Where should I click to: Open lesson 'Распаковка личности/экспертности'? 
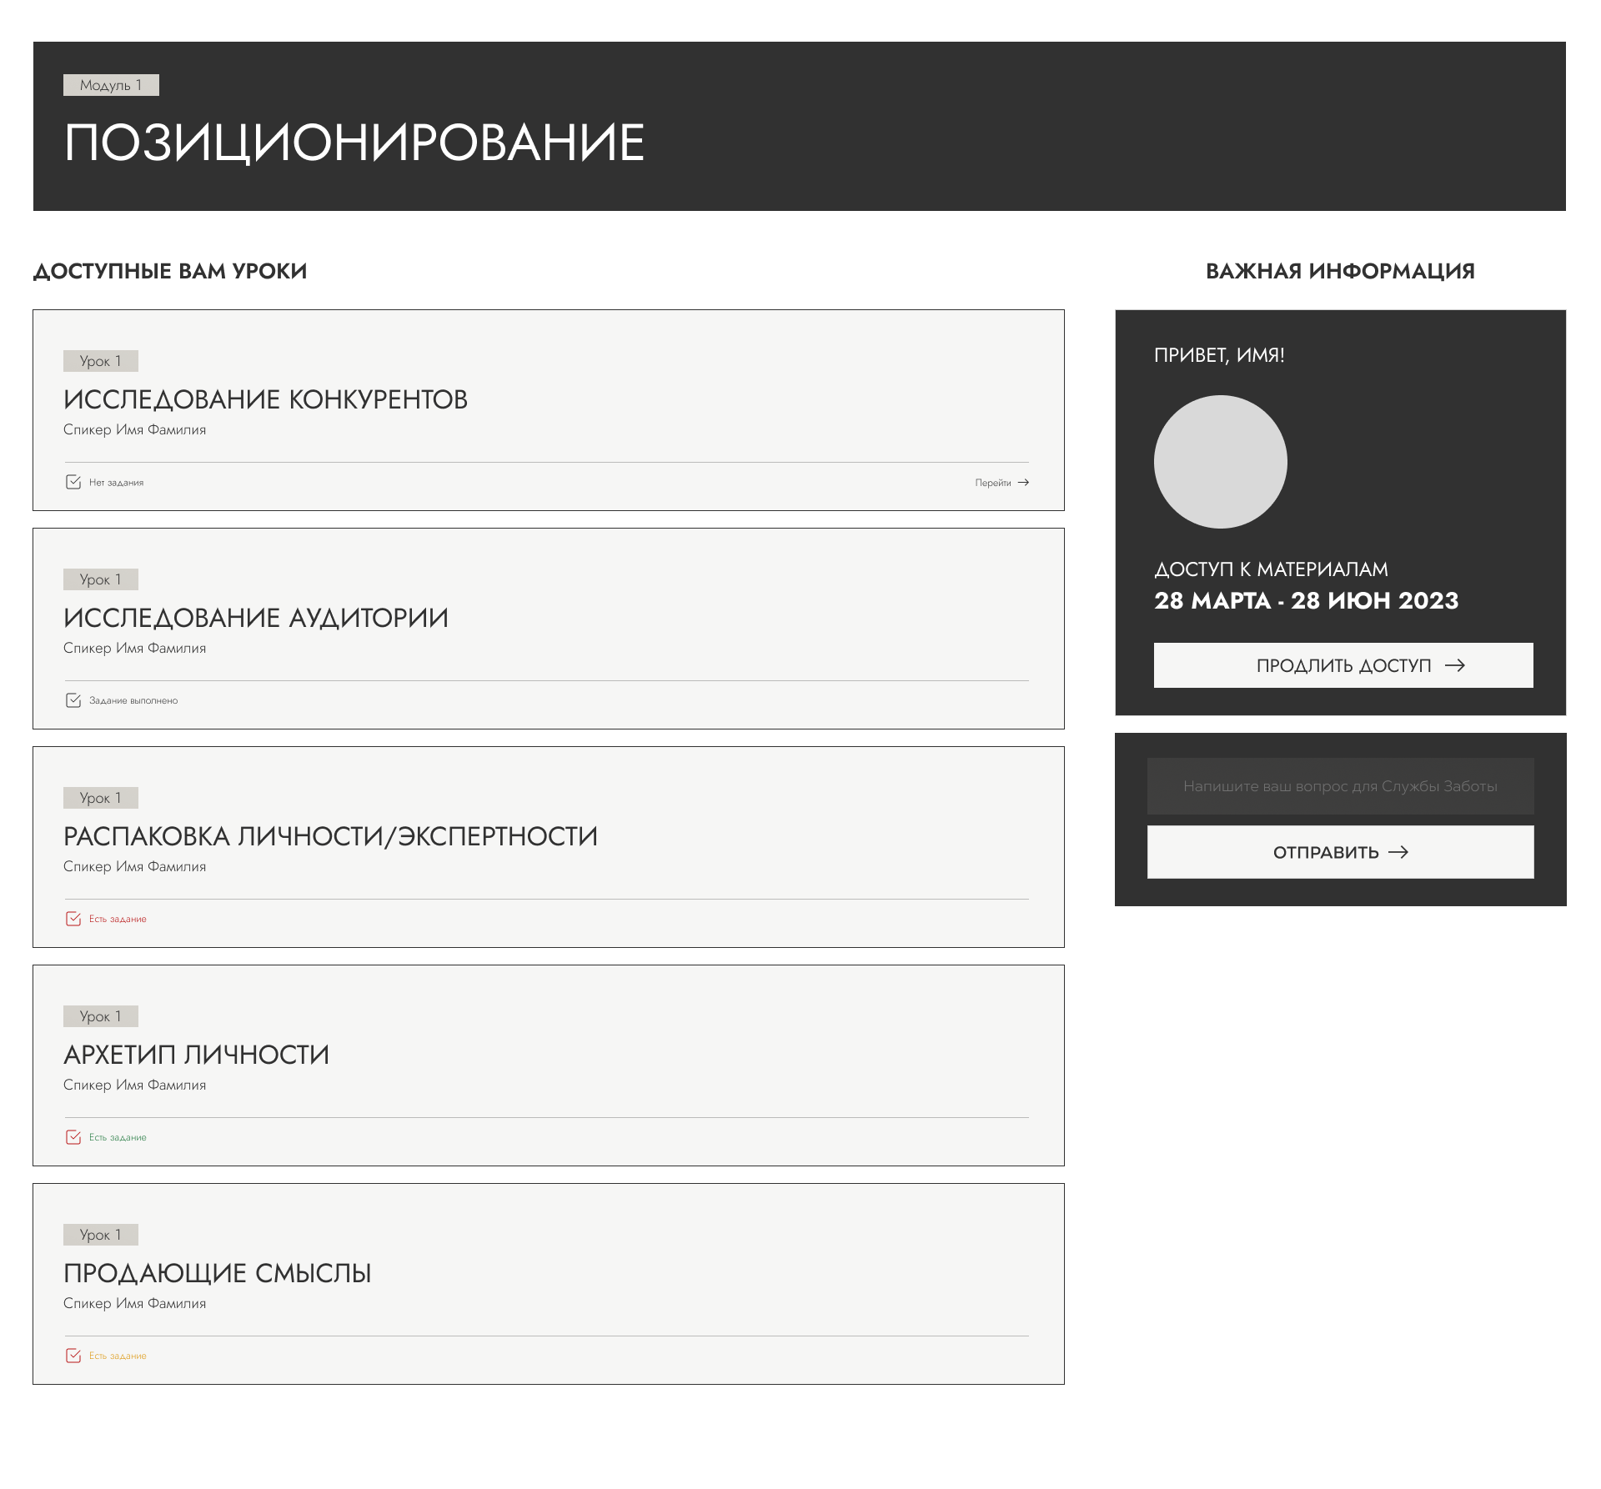330,836
